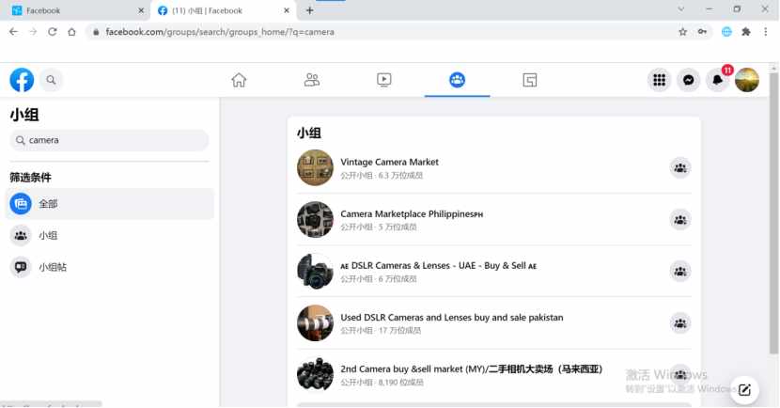Image resolution: width=780 pixels, height=408 pixels.
Task: Open the nine-dot menu grid icon
Action: [659, 80]
